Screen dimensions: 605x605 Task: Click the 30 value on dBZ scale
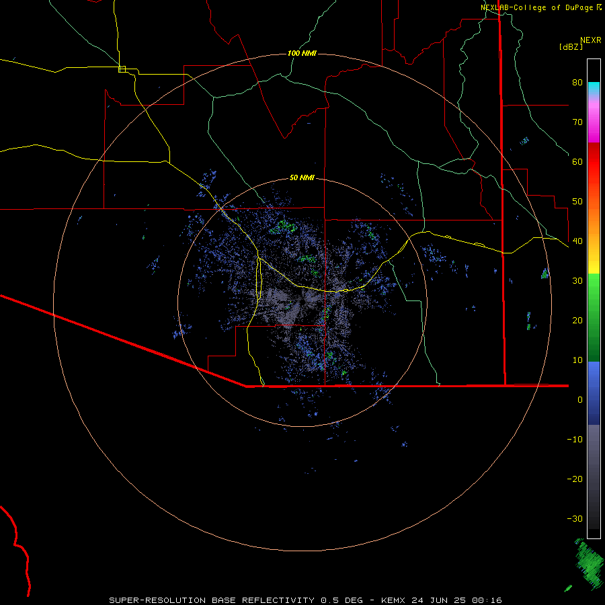coord(577,280)
